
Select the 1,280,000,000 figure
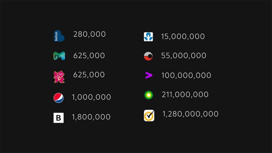click(190, 114)
